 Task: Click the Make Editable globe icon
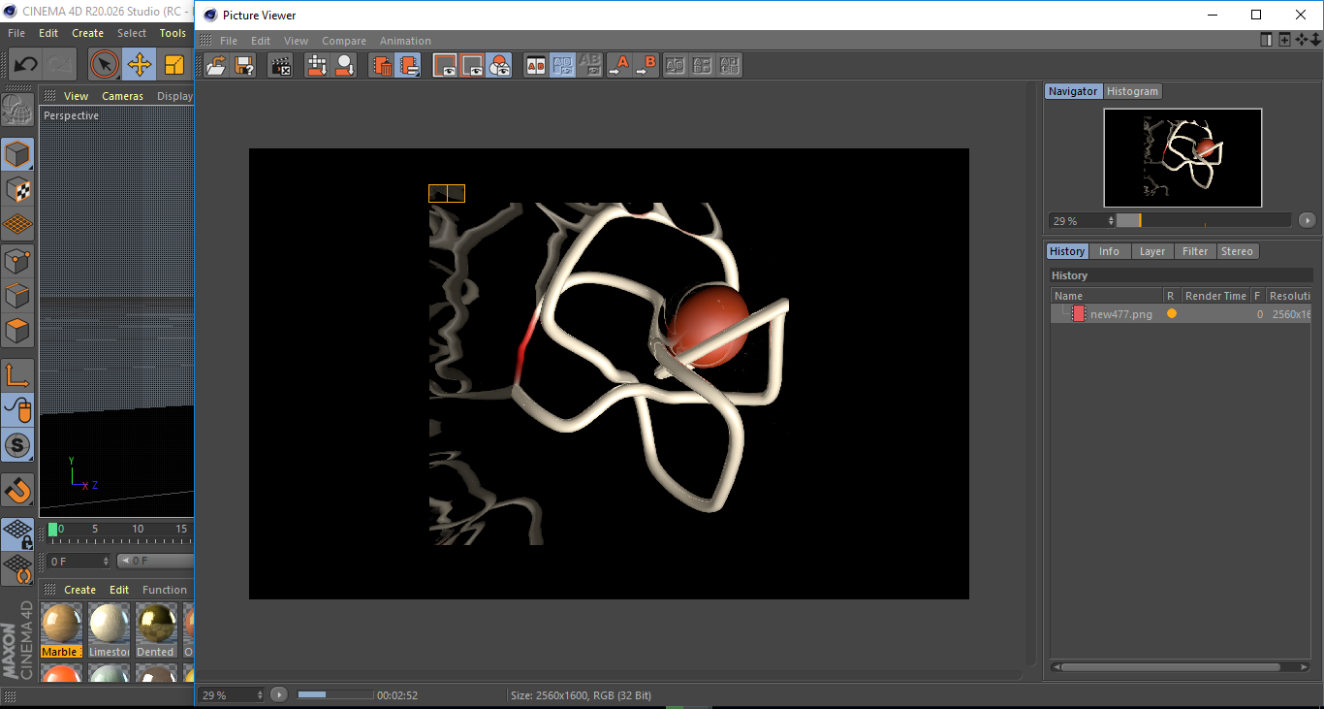[x=17, y=110]
